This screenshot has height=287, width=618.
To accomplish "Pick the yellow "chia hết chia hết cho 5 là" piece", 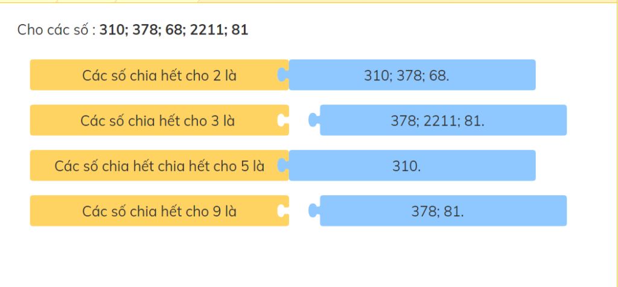I will point(159,166).
